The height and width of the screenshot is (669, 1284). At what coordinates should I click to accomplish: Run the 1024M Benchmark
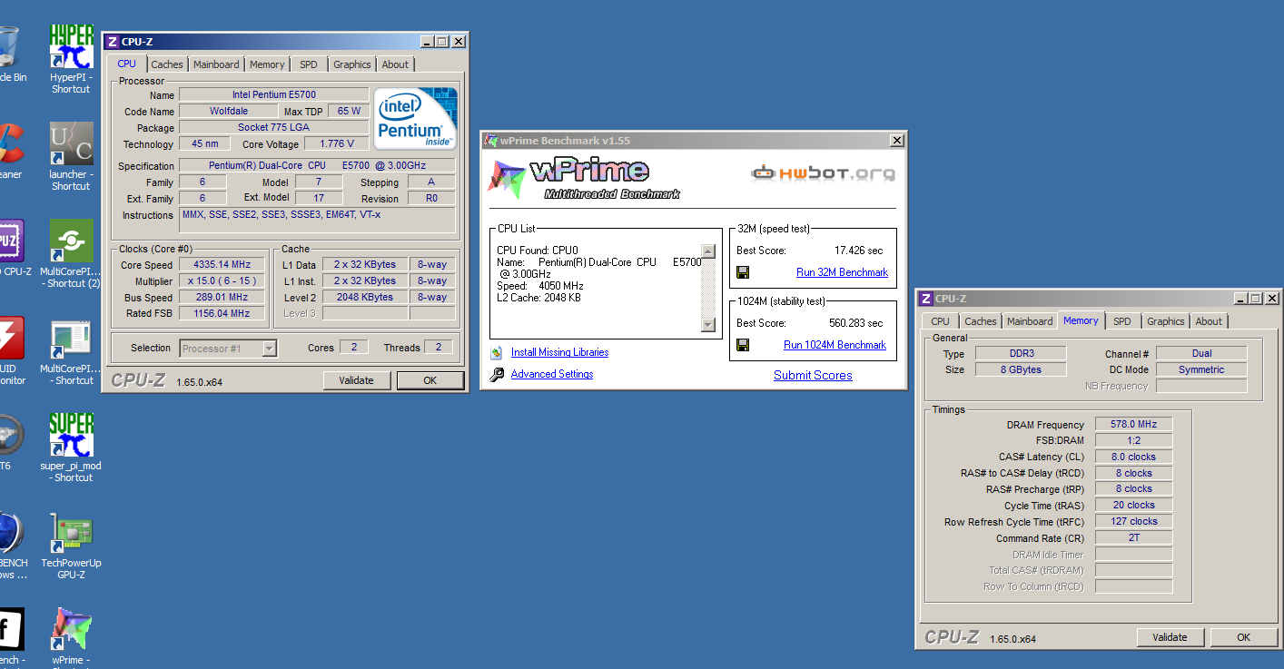[x=835, y=345]
